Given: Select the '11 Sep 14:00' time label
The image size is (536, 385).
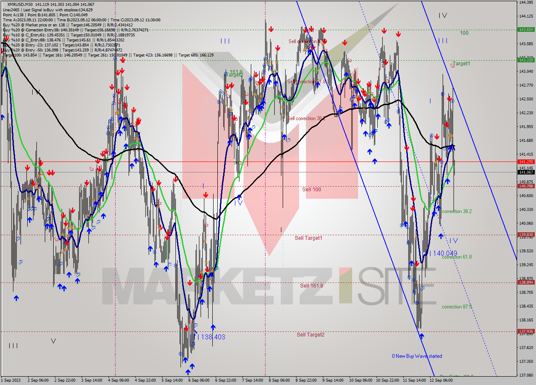Looking at the screenshot, I should point(414,380).
